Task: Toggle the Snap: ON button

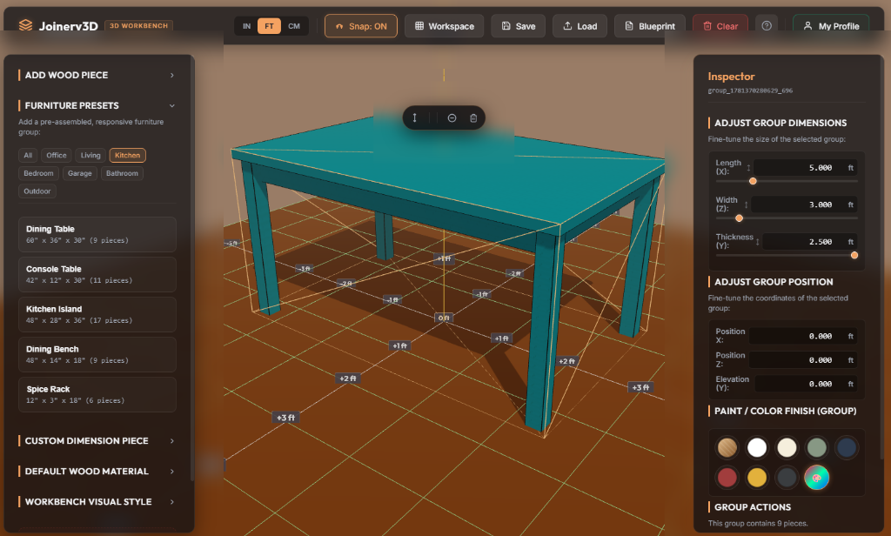Action: (x=361, y=26)
